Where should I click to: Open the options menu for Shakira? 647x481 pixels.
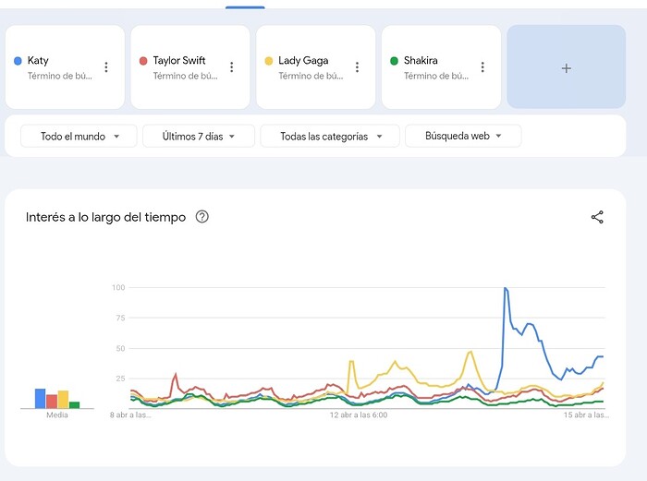pos(482,67)
